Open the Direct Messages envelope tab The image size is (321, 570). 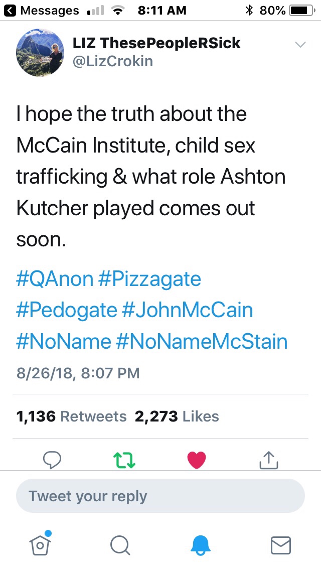coord(280,545)
